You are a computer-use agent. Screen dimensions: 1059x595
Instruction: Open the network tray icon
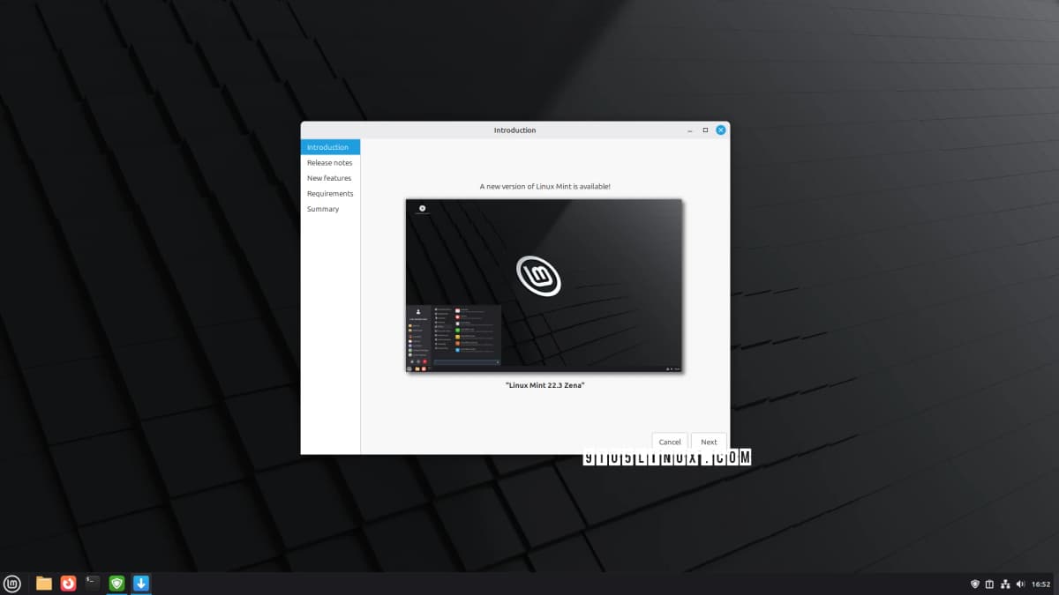[x=1005, y=584]
